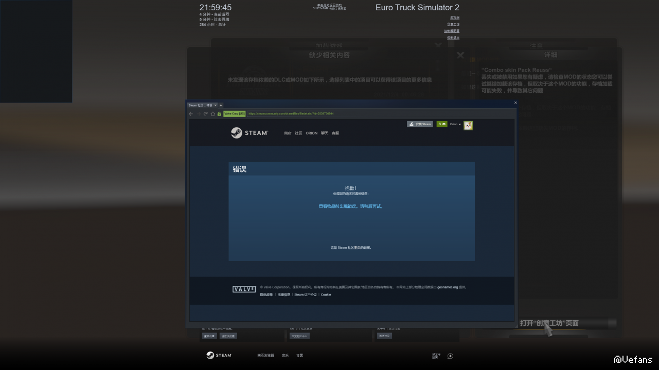Image resolution: width=659 pixels, height=370 pixels.
Task: Click the 安装 Steam install button
Action: pyautogui.click(x=420, y=124)
